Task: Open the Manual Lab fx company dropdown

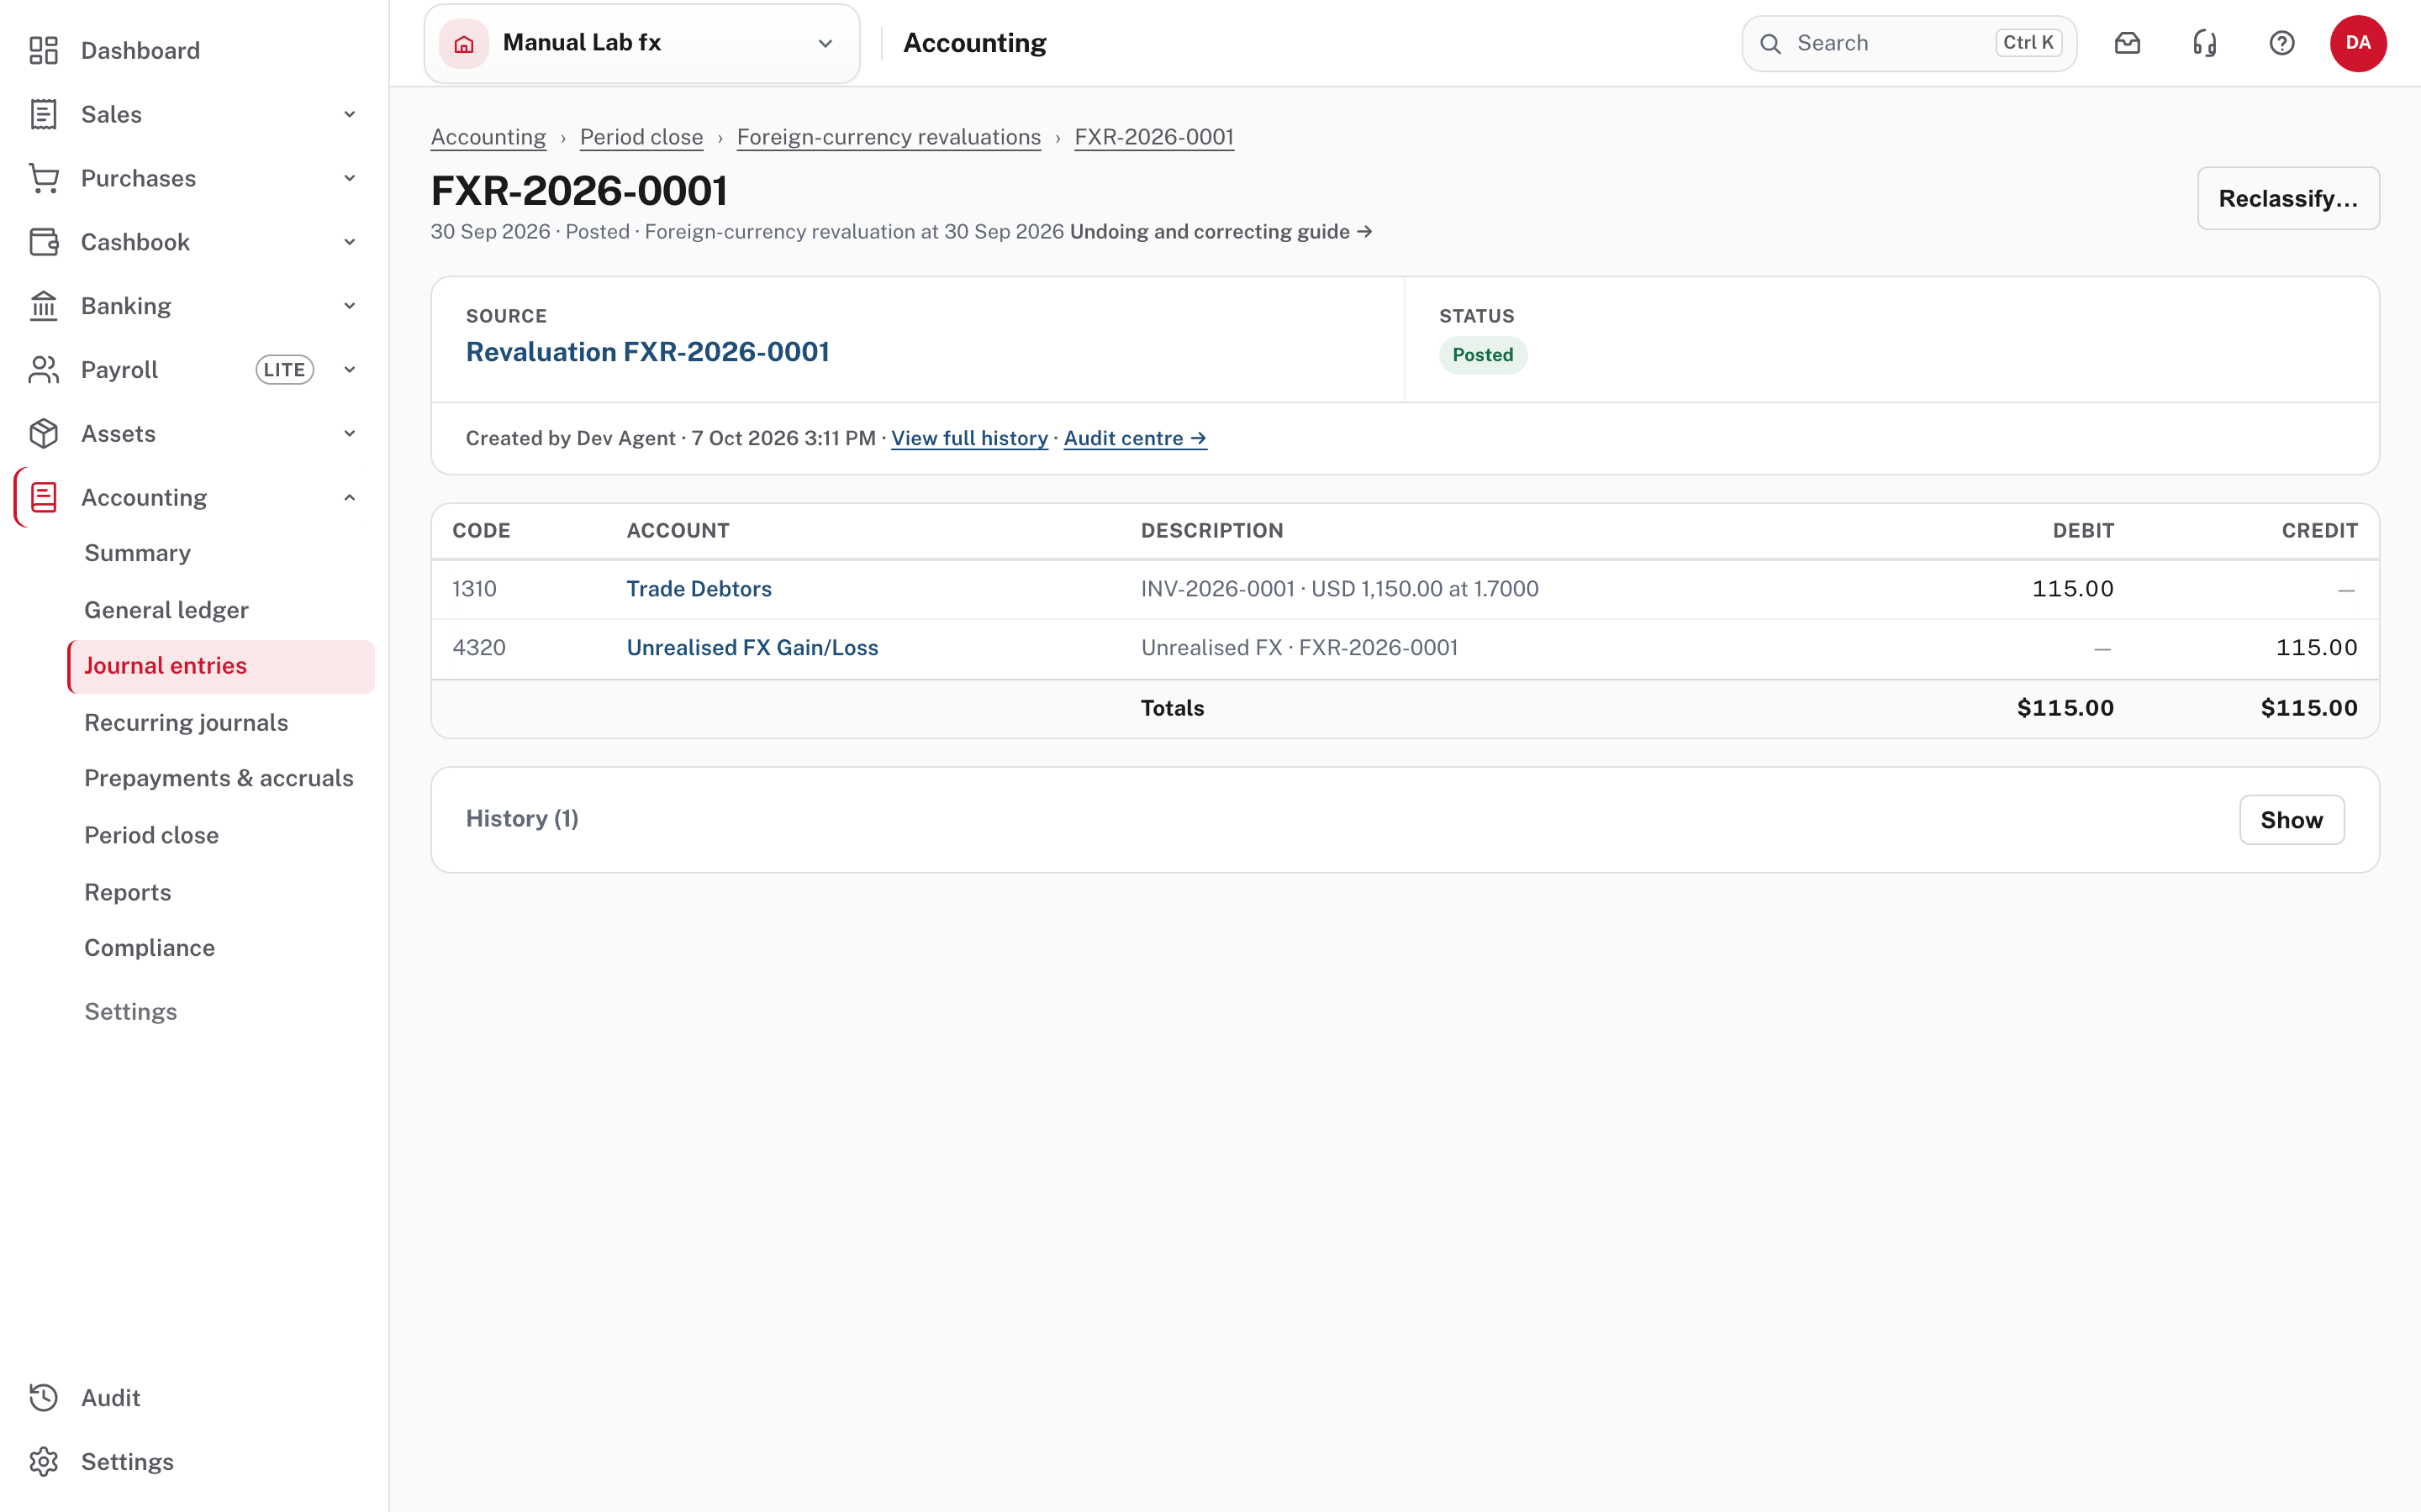Action: point(642,43)
